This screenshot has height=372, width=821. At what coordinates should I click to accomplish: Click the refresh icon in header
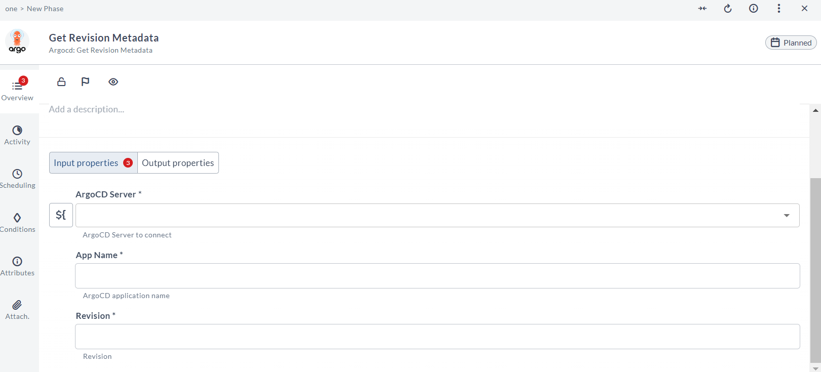(728, 9)
